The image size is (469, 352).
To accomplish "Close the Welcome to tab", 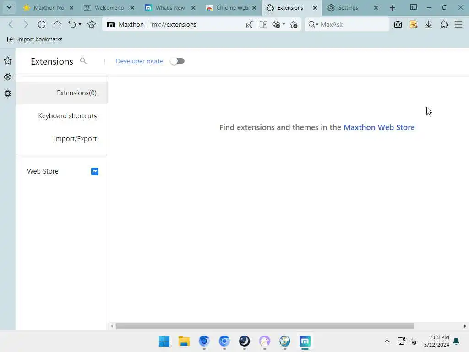I will tap(132, 8).
